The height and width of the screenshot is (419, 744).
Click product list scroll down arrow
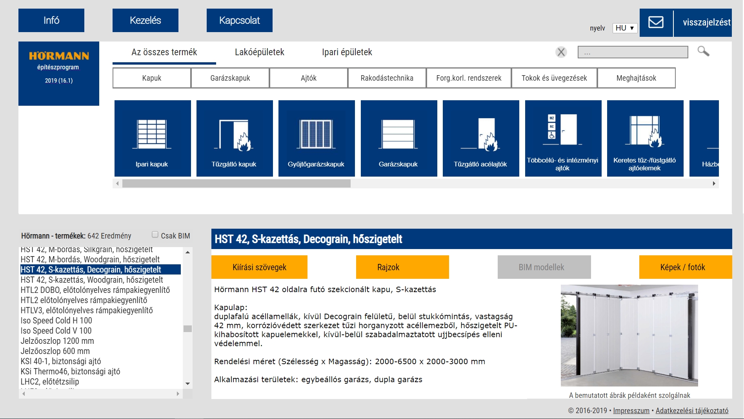click(x=187, y=384)
